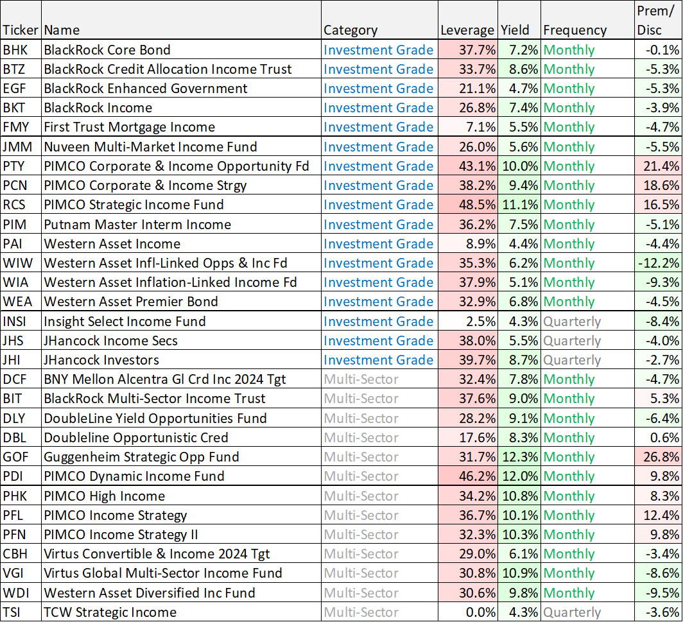
Task: Select the 12.3% yield cell
Action: [x=519, y=456]
